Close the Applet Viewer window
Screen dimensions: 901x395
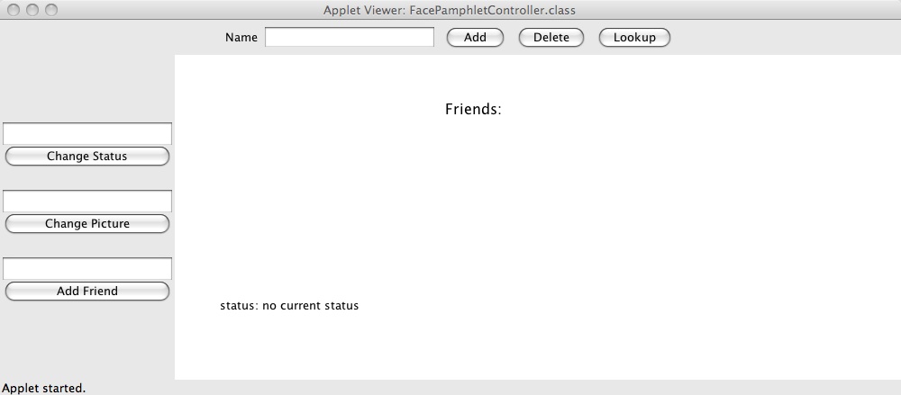coord(13,10)
